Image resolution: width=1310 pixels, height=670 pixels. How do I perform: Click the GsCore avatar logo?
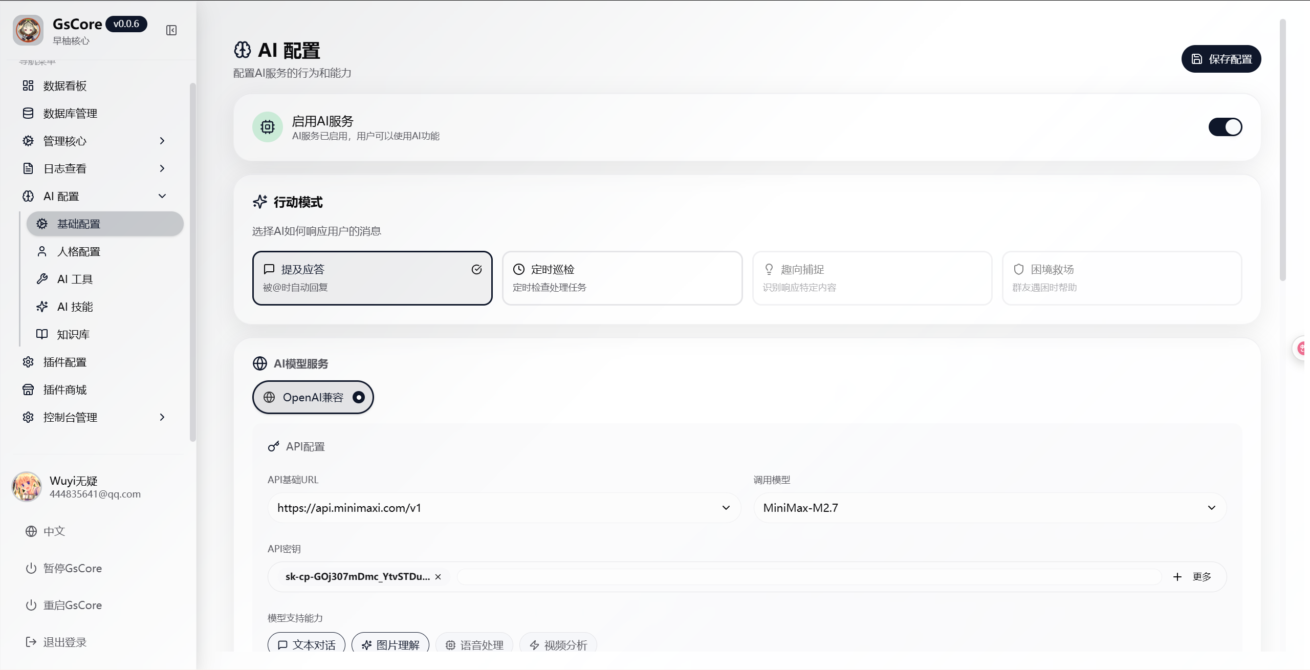pyautogui.click(x=28, y=30)
